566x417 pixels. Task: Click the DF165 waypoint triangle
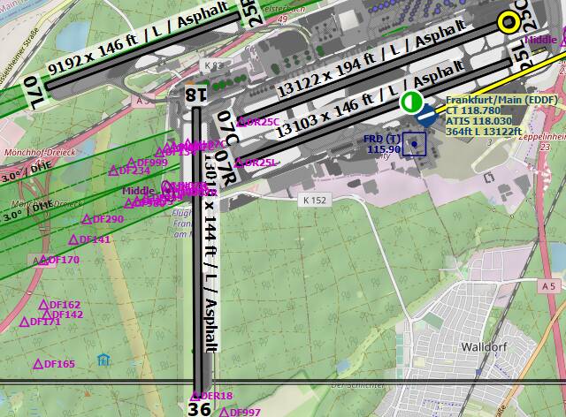pos(39,363)
